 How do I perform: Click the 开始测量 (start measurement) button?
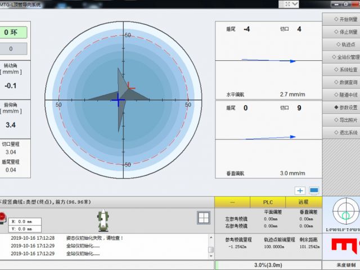(341, 19)
